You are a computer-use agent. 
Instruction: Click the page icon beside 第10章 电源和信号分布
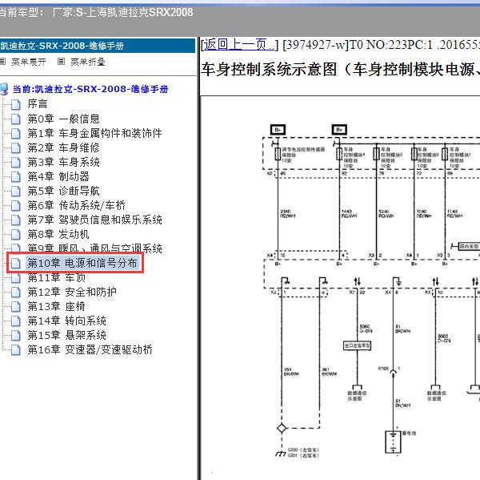(x=16, y=263)
